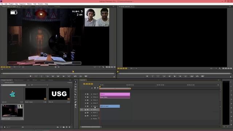Toggle Video 3 track eye visibility
233x131 pixels.
[x=86, y=106]
